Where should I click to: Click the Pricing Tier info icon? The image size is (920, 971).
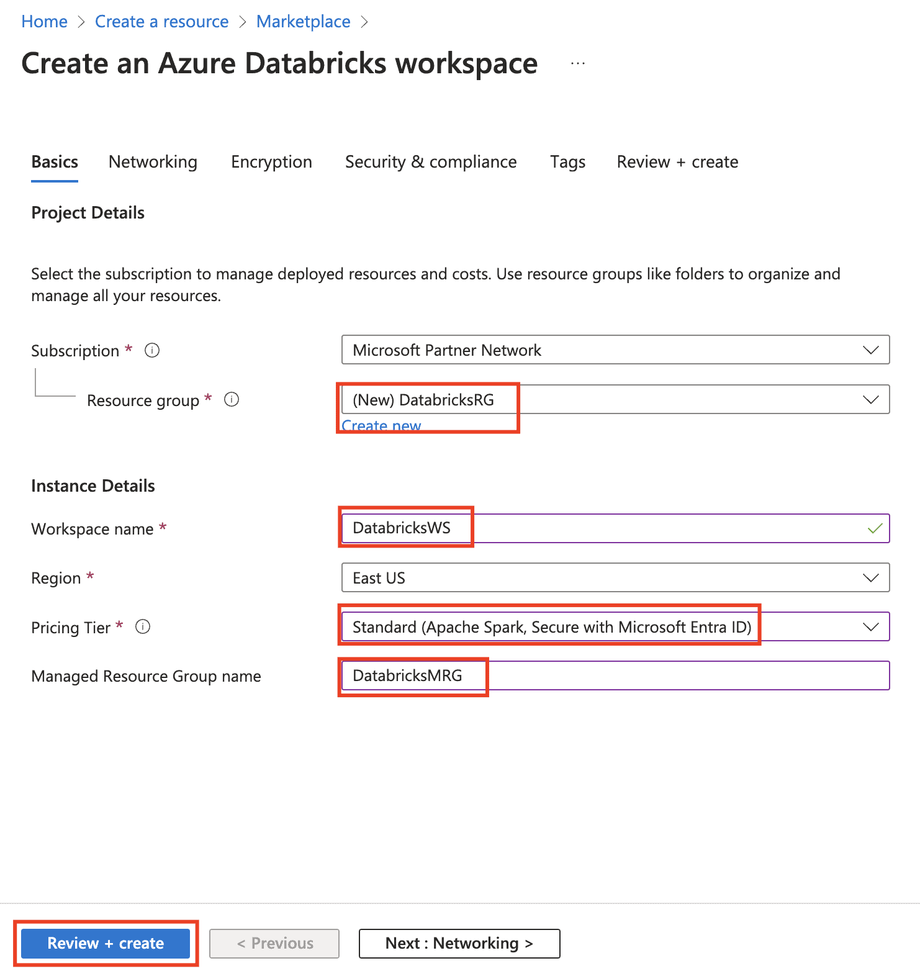(x=143, y=626)
